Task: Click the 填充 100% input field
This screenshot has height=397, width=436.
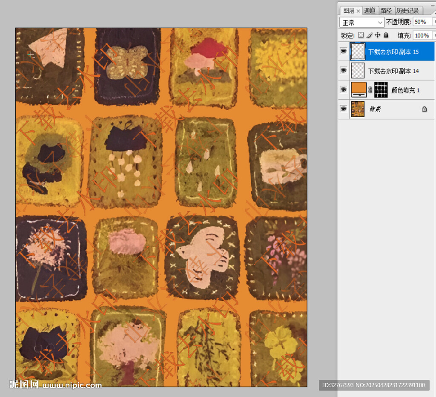Action: (x=422, y=35)
